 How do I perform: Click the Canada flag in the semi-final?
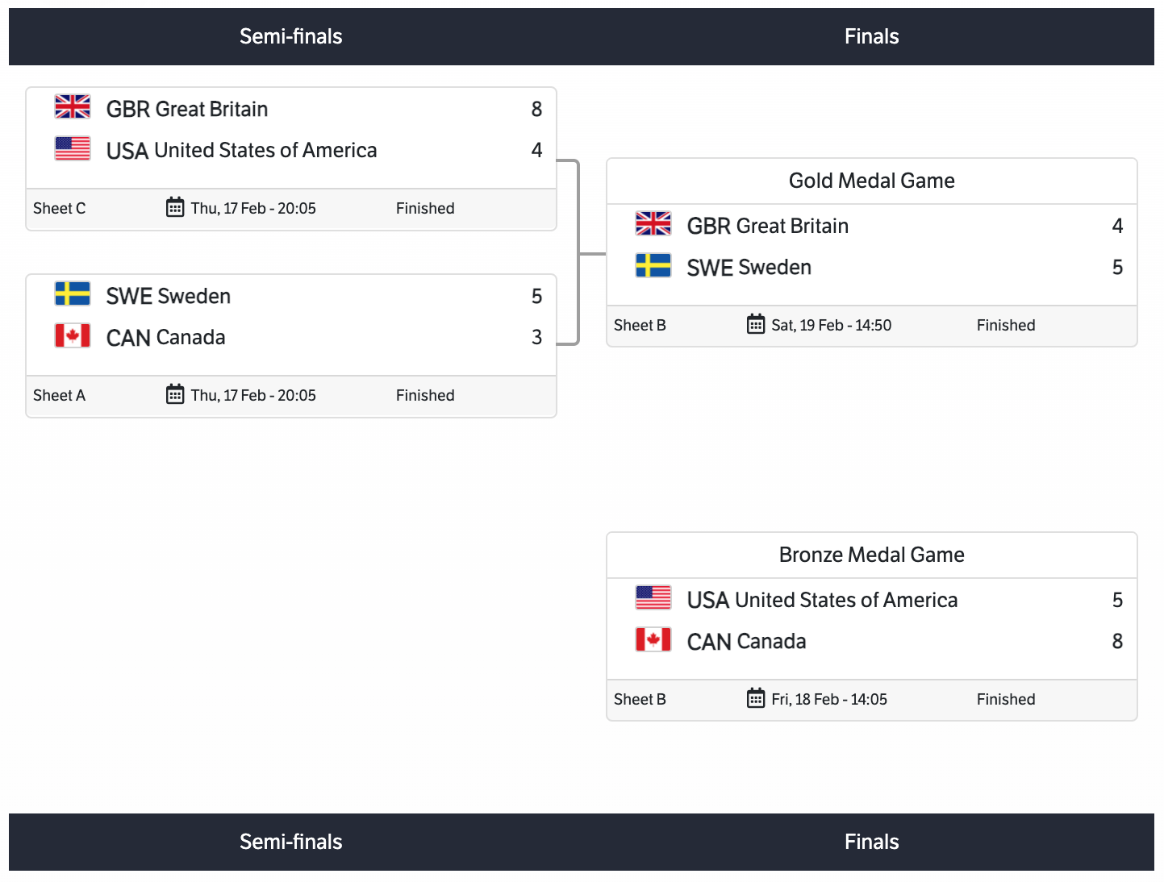pyautogui.click(x=73, y=335)
